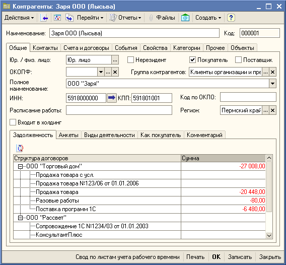The width and height of the screenshot is (286, 265).
Task: Switch to the Счета и договоры tab
Action: tap(86, 48)
